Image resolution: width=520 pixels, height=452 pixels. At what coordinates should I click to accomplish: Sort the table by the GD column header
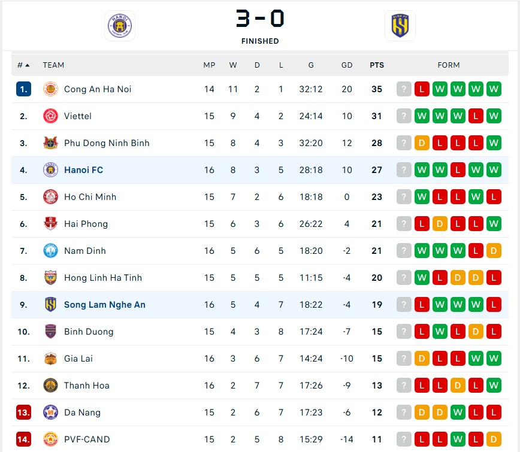tap(347, 65)
